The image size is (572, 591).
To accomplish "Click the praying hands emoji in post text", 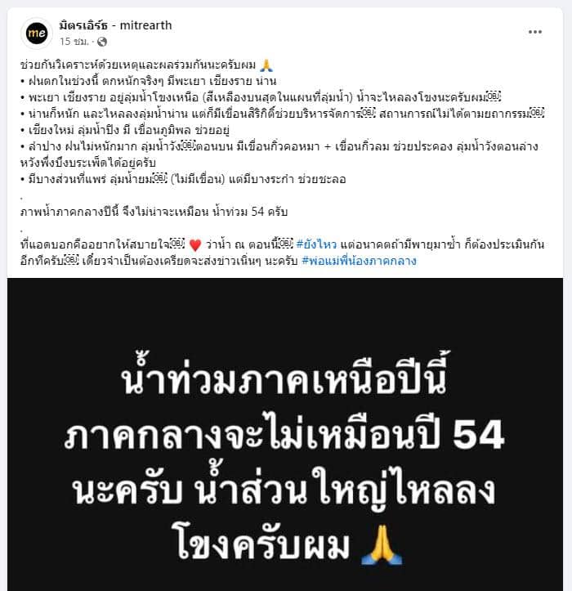I will 266,65.
